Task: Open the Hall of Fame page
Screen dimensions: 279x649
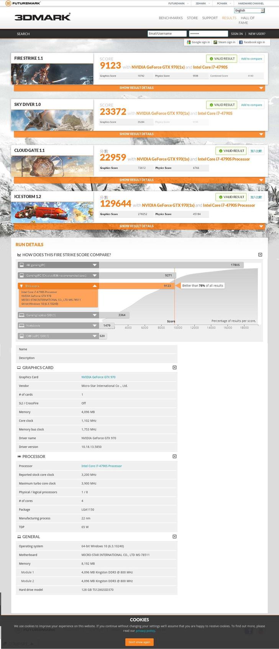Action: pyautogui.click(x=248, y=20)
